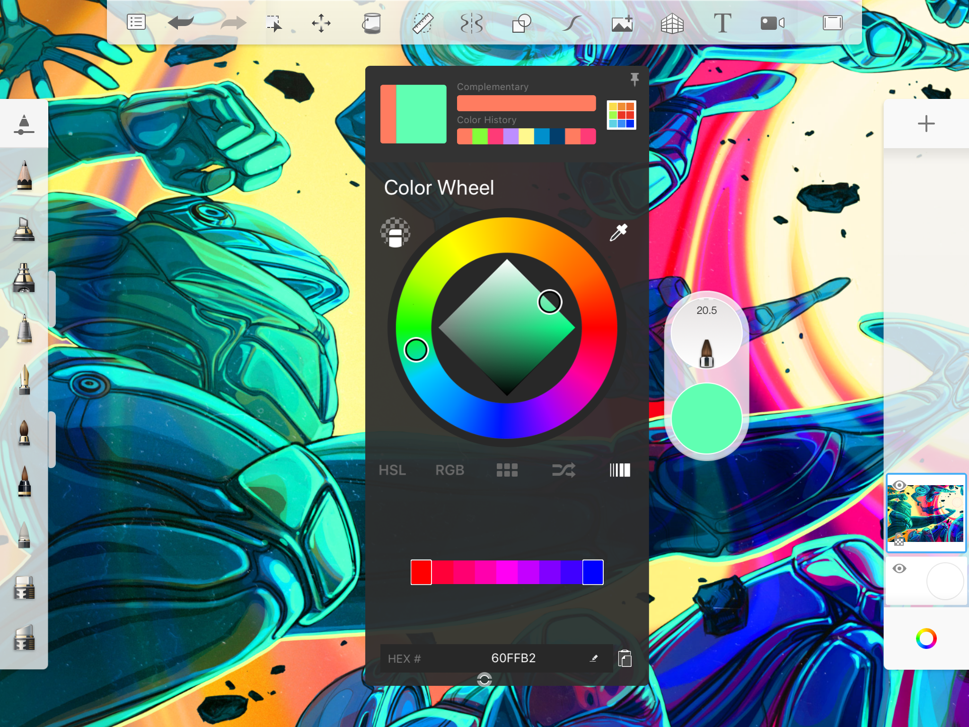969x727 pixels.
Task: Toggle visibility of the background layer
Action: [x=899, y=568]
